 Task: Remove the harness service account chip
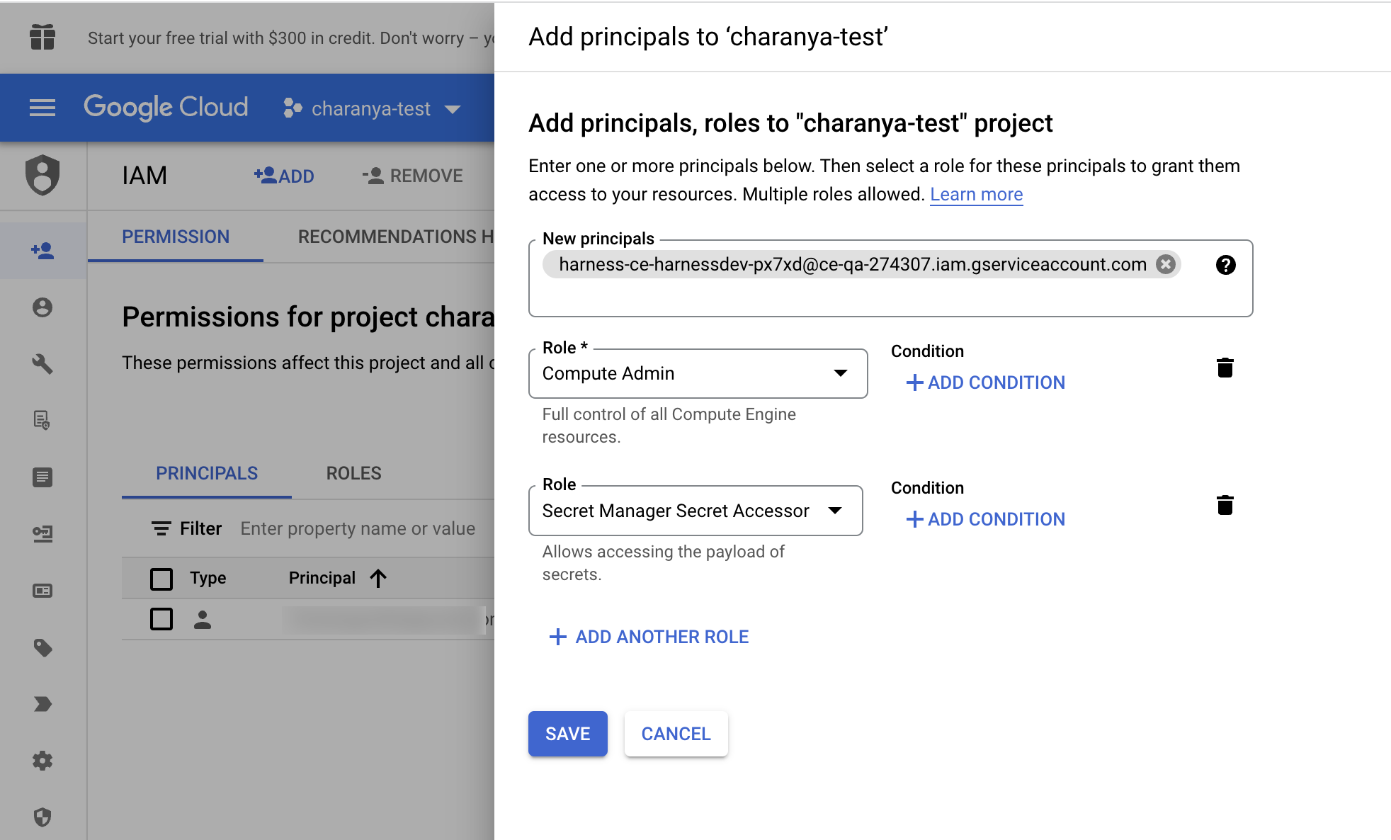coord(1166,264)
